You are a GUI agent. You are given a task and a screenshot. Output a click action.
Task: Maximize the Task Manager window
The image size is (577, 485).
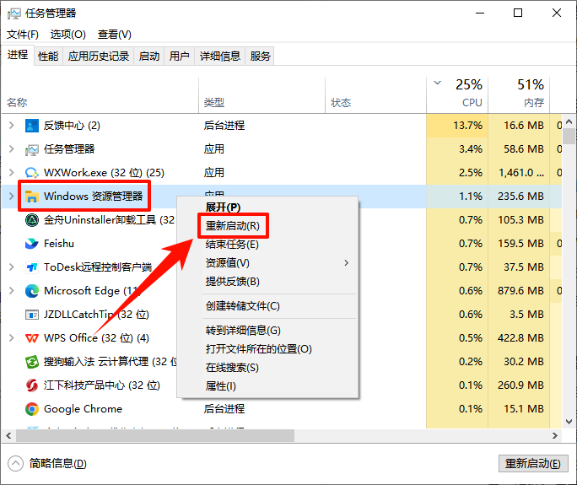pos(518,13)
